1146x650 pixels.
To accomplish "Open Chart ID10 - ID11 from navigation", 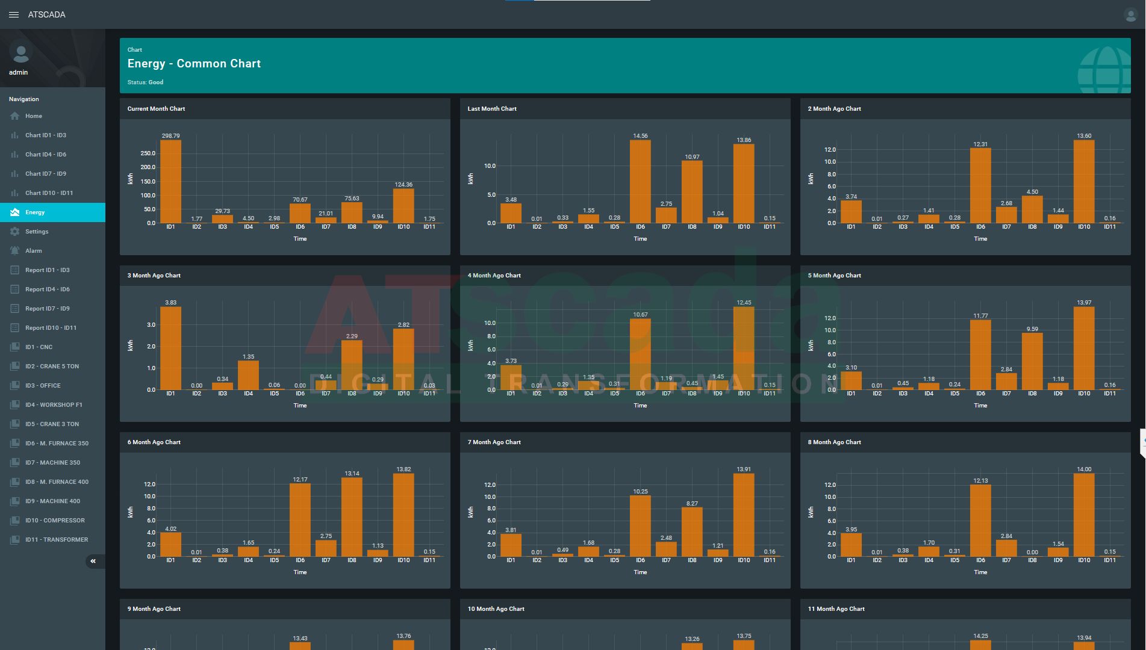I will 49,193.
